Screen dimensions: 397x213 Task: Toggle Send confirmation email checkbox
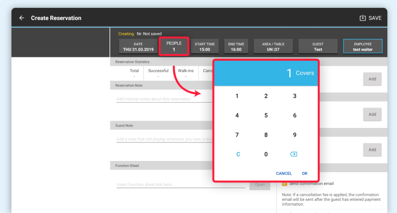tap(285, 183)
